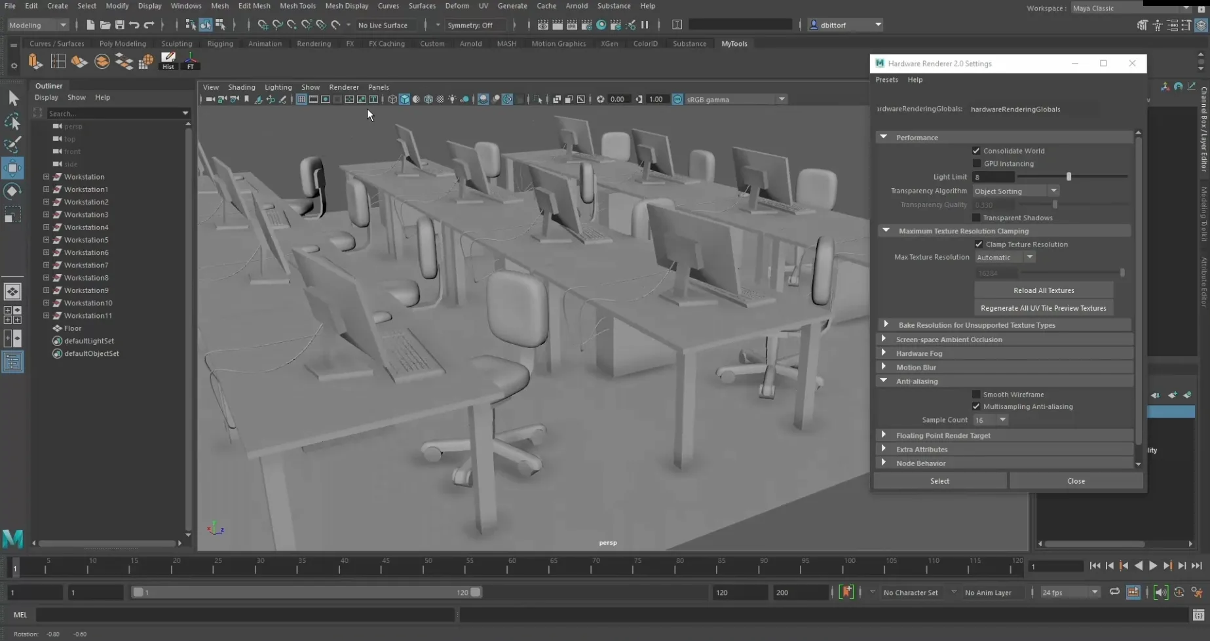Click the auto keyframe bookmark icon
Screen dimensions: 1210x641
pyautogui.click(x=847, y=592)
